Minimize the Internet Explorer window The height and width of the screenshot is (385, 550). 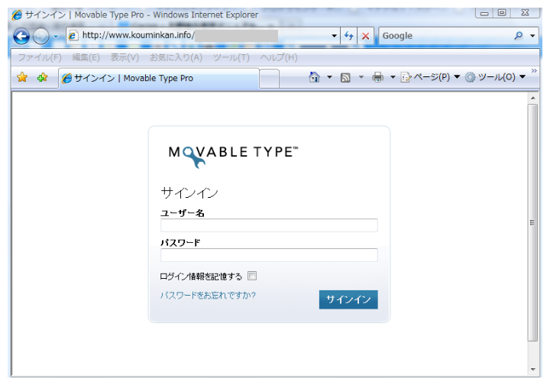(484, 13)
